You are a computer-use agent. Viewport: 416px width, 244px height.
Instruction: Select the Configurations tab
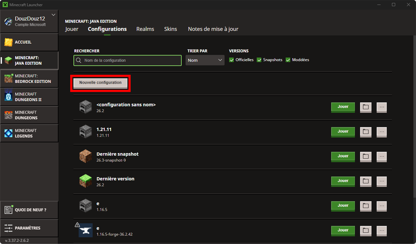point(107,29)
